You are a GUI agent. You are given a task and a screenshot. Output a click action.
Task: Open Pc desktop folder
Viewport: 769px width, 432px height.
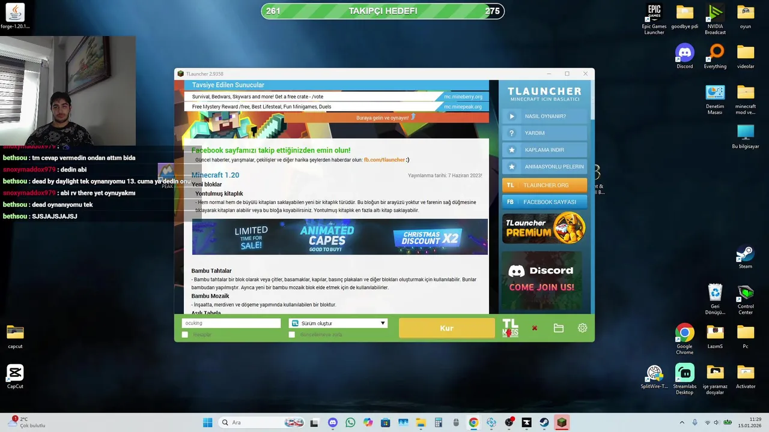pos(746,337)
